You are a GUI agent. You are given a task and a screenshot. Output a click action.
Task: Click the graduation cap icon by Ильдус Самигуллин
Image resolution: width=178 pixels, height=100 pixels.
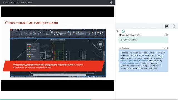[x=120, y=35]
